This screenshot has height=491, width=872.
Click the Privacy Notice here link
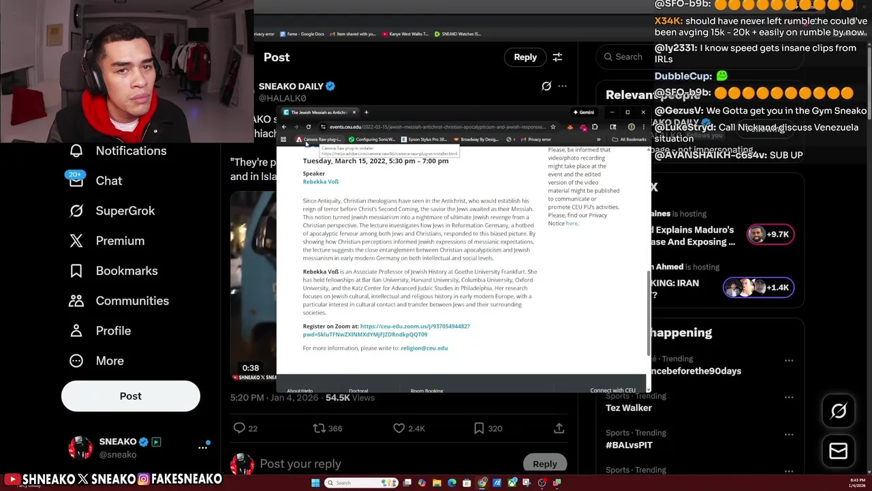[x=572, y=224]
